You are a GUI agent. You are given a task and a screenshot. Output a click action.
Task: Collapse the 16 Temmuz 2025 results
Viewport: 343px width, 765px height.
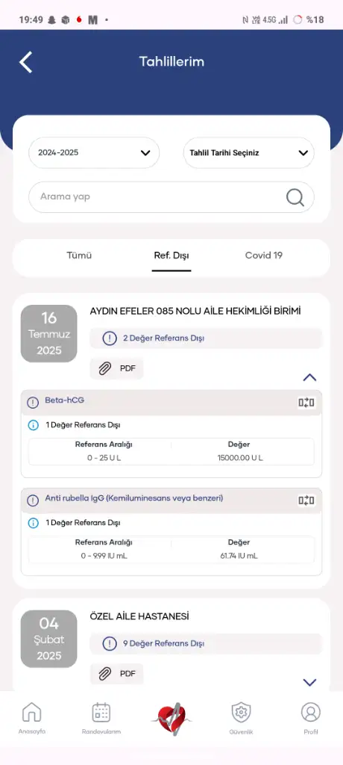pyautogui.click(x=310, y=377)
